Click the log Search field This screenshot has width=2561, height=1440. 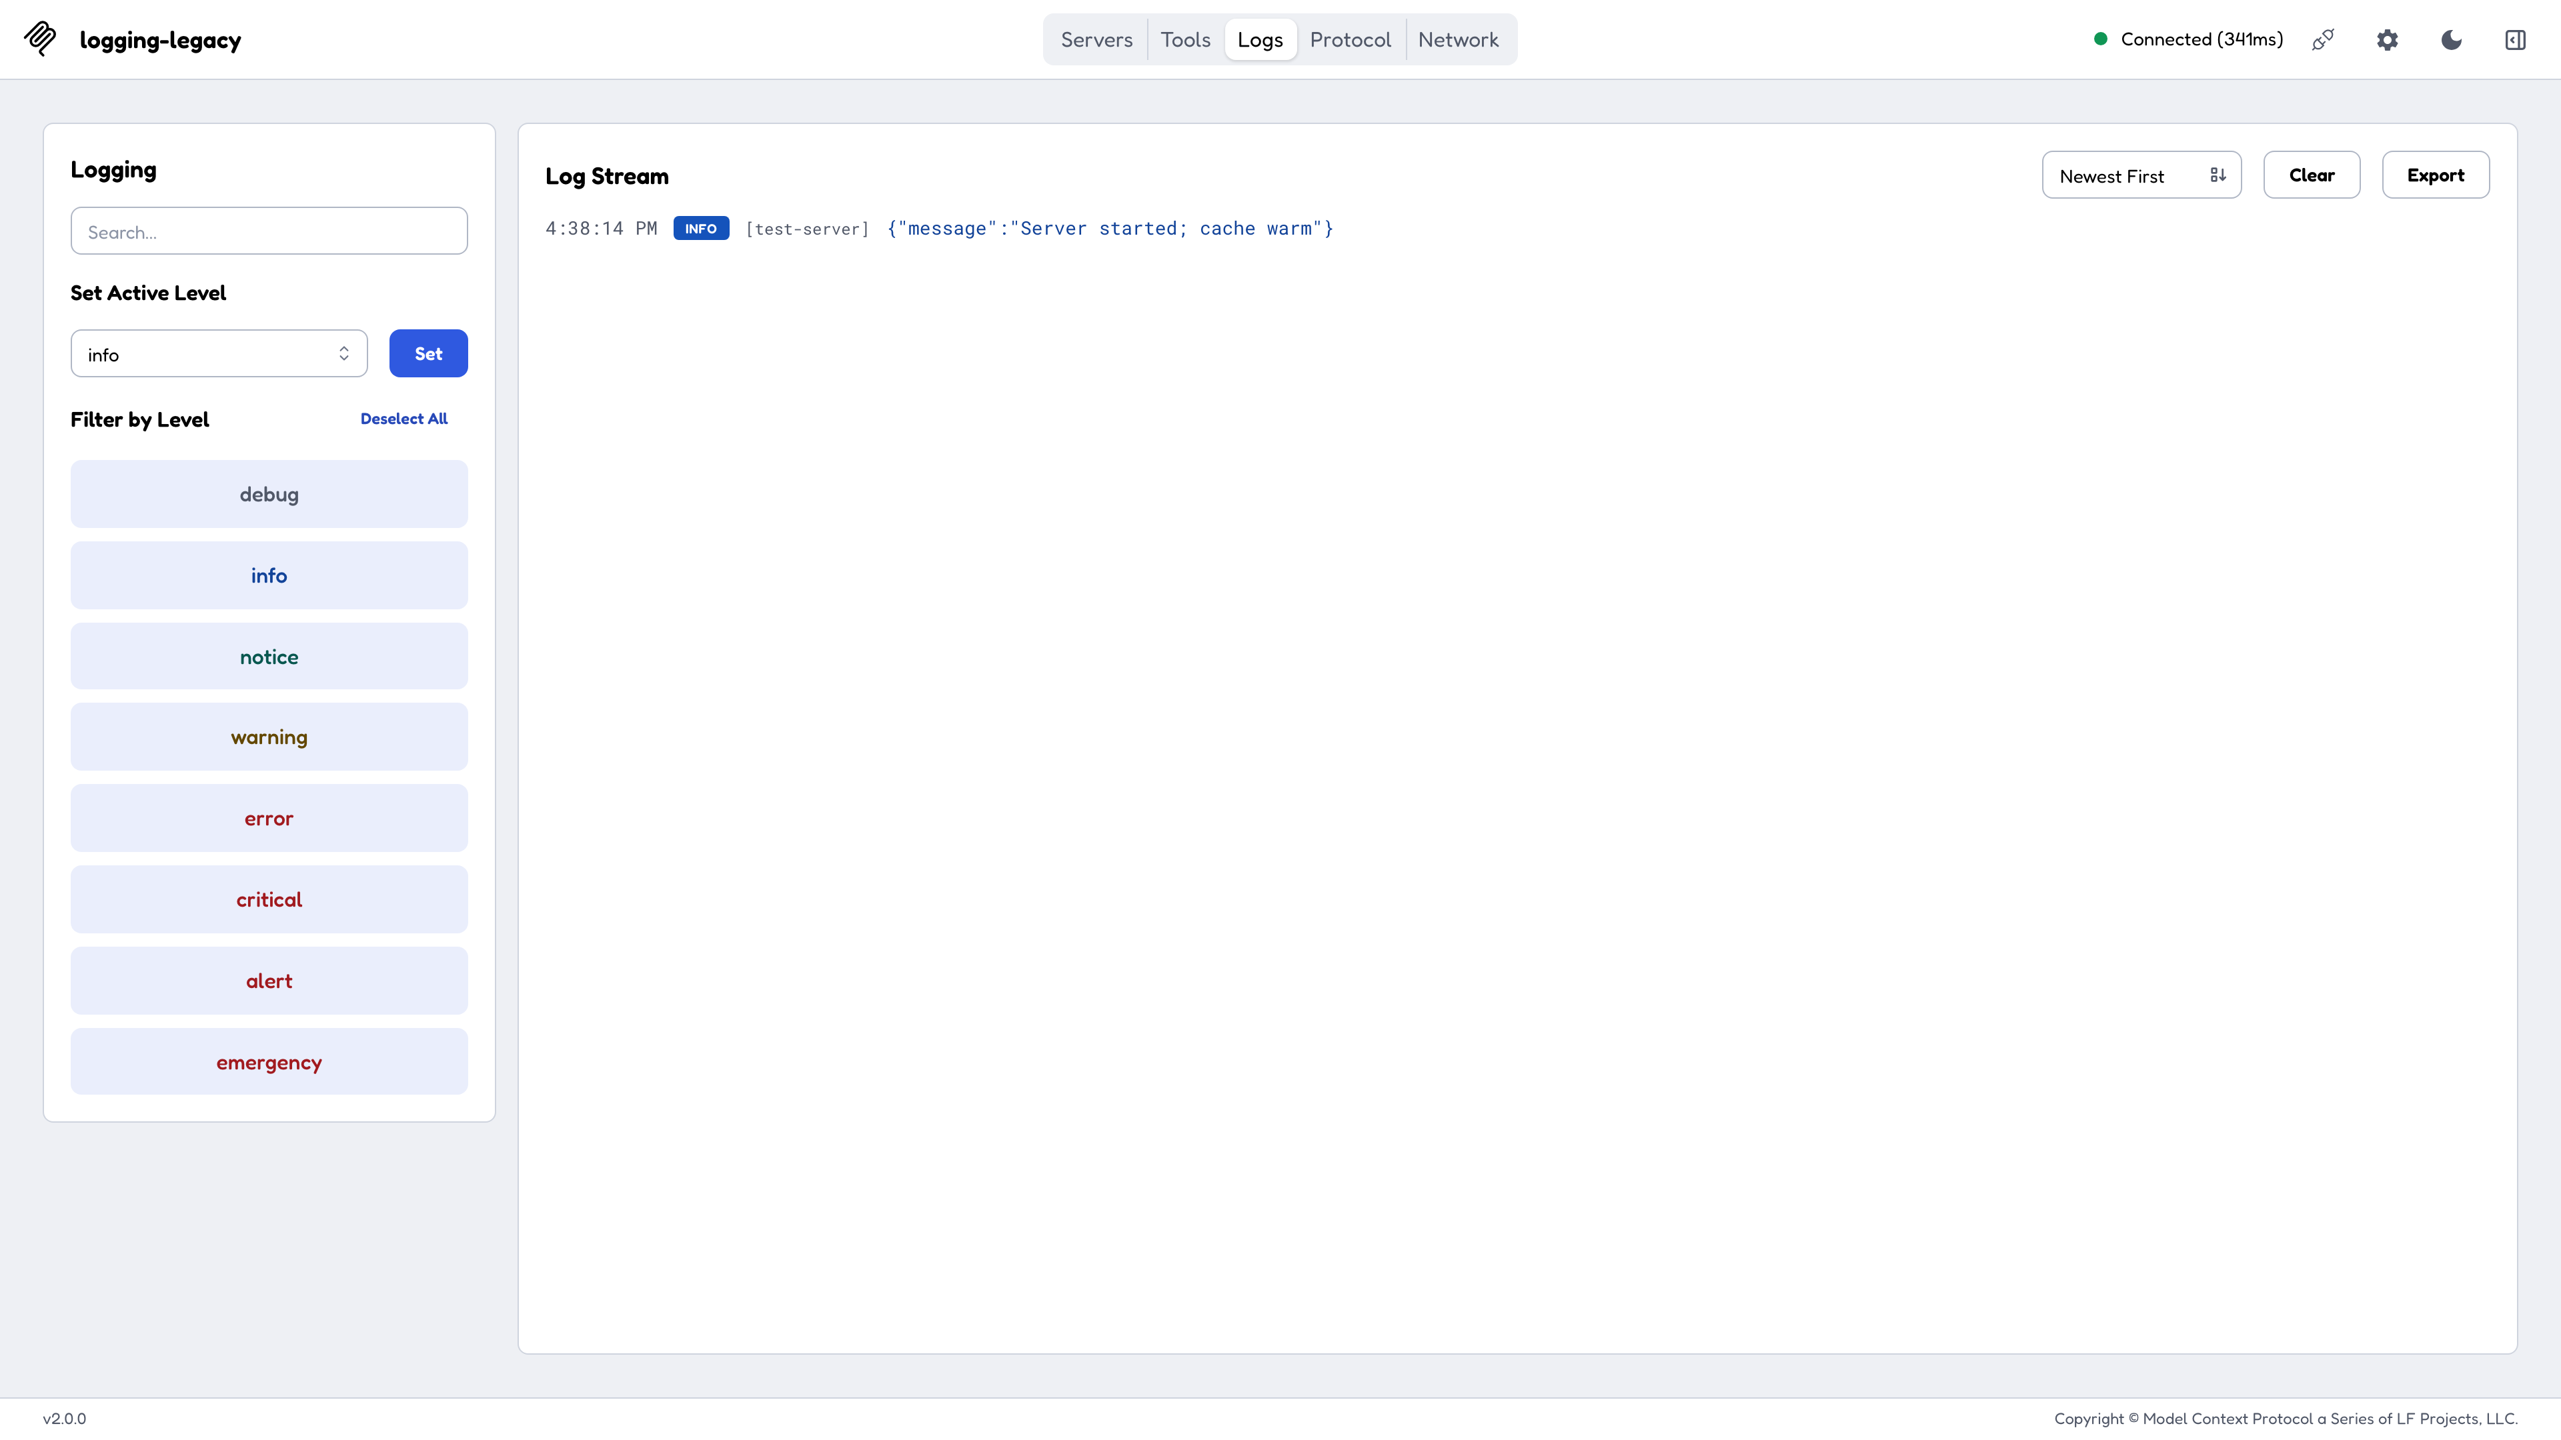(269, 231)
